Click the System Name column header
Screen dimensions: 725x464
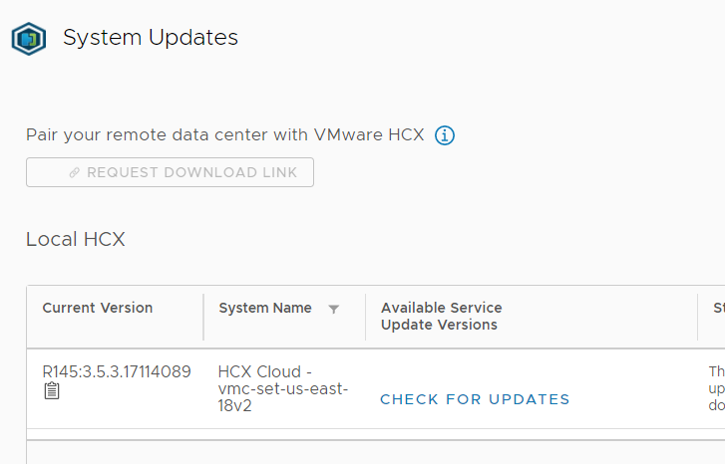pyautogui.click(x=265, y=308)
